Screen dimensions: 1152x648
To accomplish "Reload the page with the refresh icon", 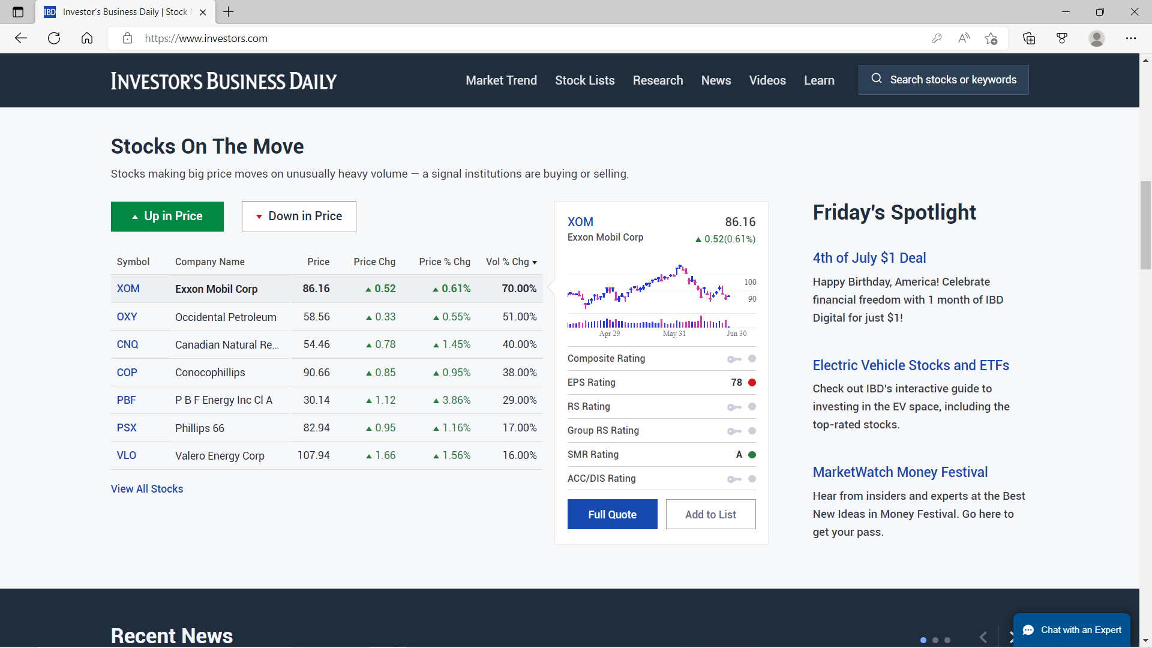I will [x=54, y=38].
